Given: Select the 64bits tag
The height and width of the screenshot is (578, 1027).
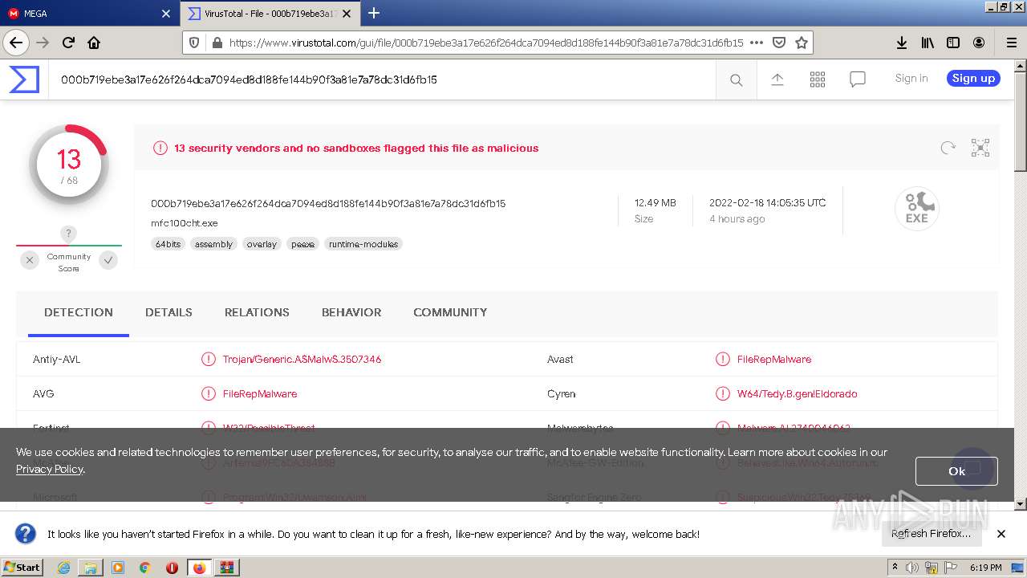Looking at the screenshot, I should tap(168, 244).
